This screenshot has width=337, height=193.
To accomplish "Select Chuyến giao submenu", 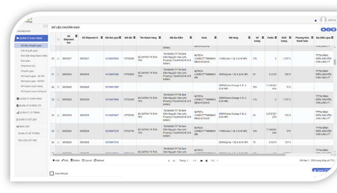I will coord(27,71).
